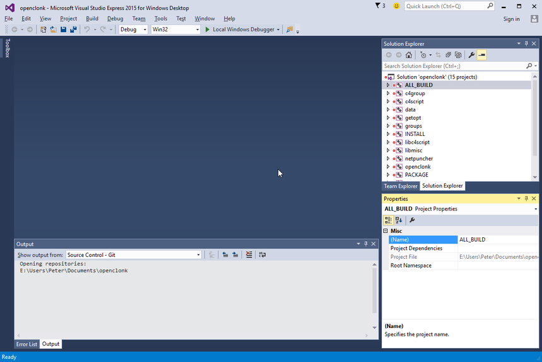The image size is (542, 362).
Task: Open the Tools menu
Action: coord(161,19)
